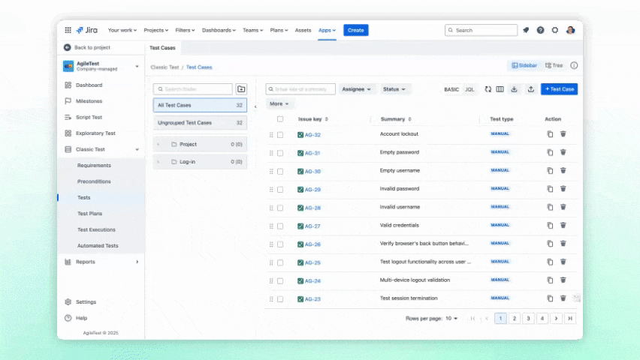Open the AG-29 issue link
The image size is (640, 360).
pos(312,190)
